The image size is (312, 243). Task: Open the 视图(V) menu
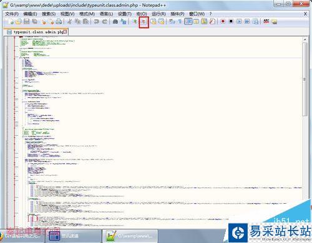coord(67,14)
